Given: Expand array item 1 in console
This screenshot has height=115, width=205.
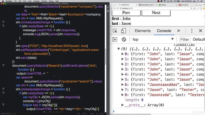Looking at the screenshot, I should point(122,59).
